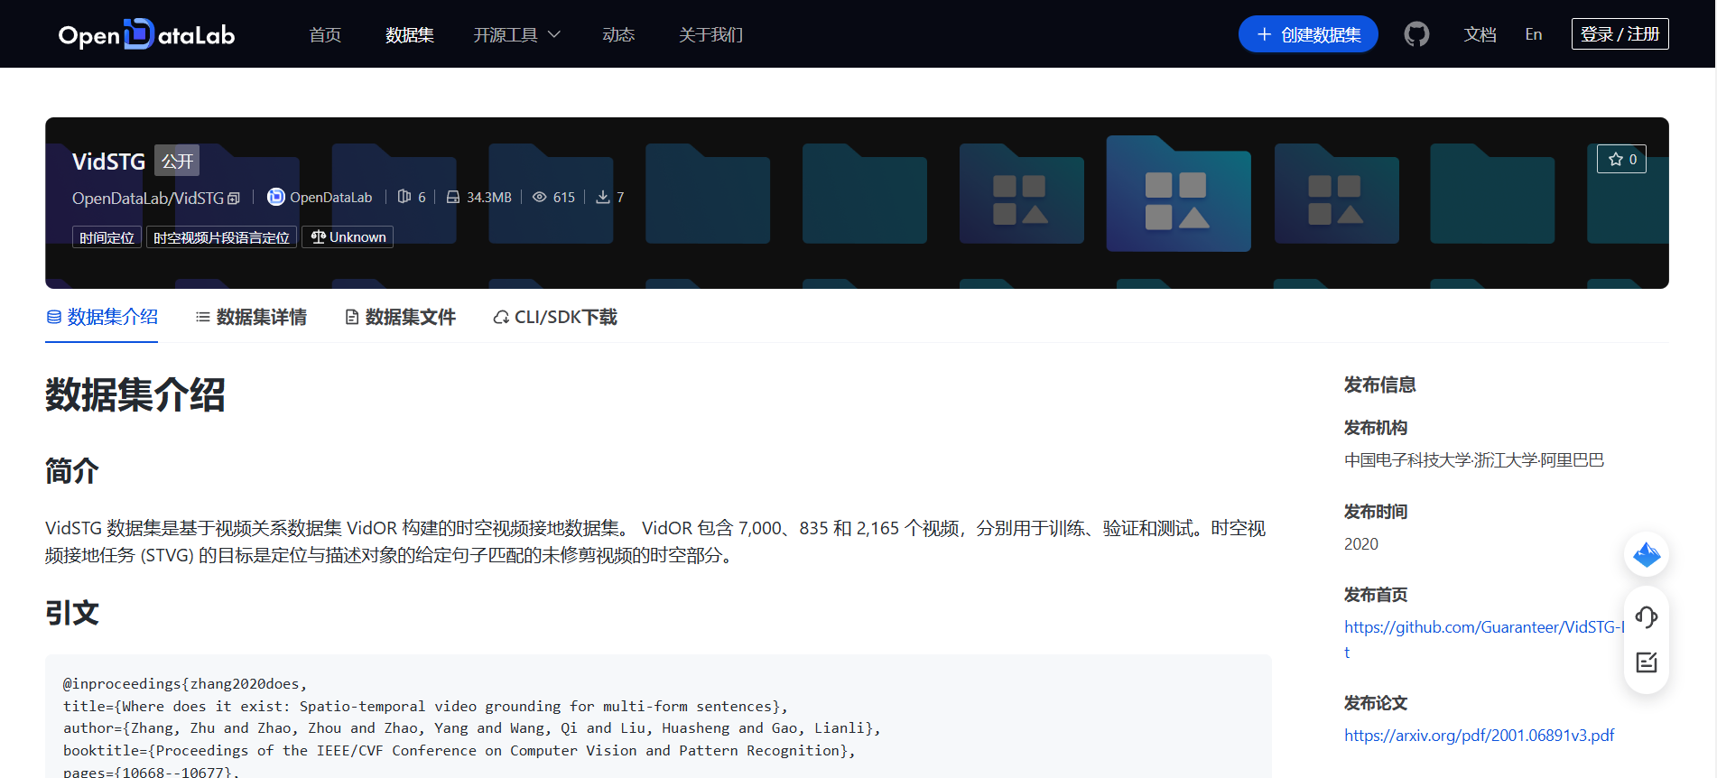Viewport: 1717px width, 778px height.
Task: Click the VidSTG intro paragraph text
Action: pyautogui.click(x=655, y=542)
